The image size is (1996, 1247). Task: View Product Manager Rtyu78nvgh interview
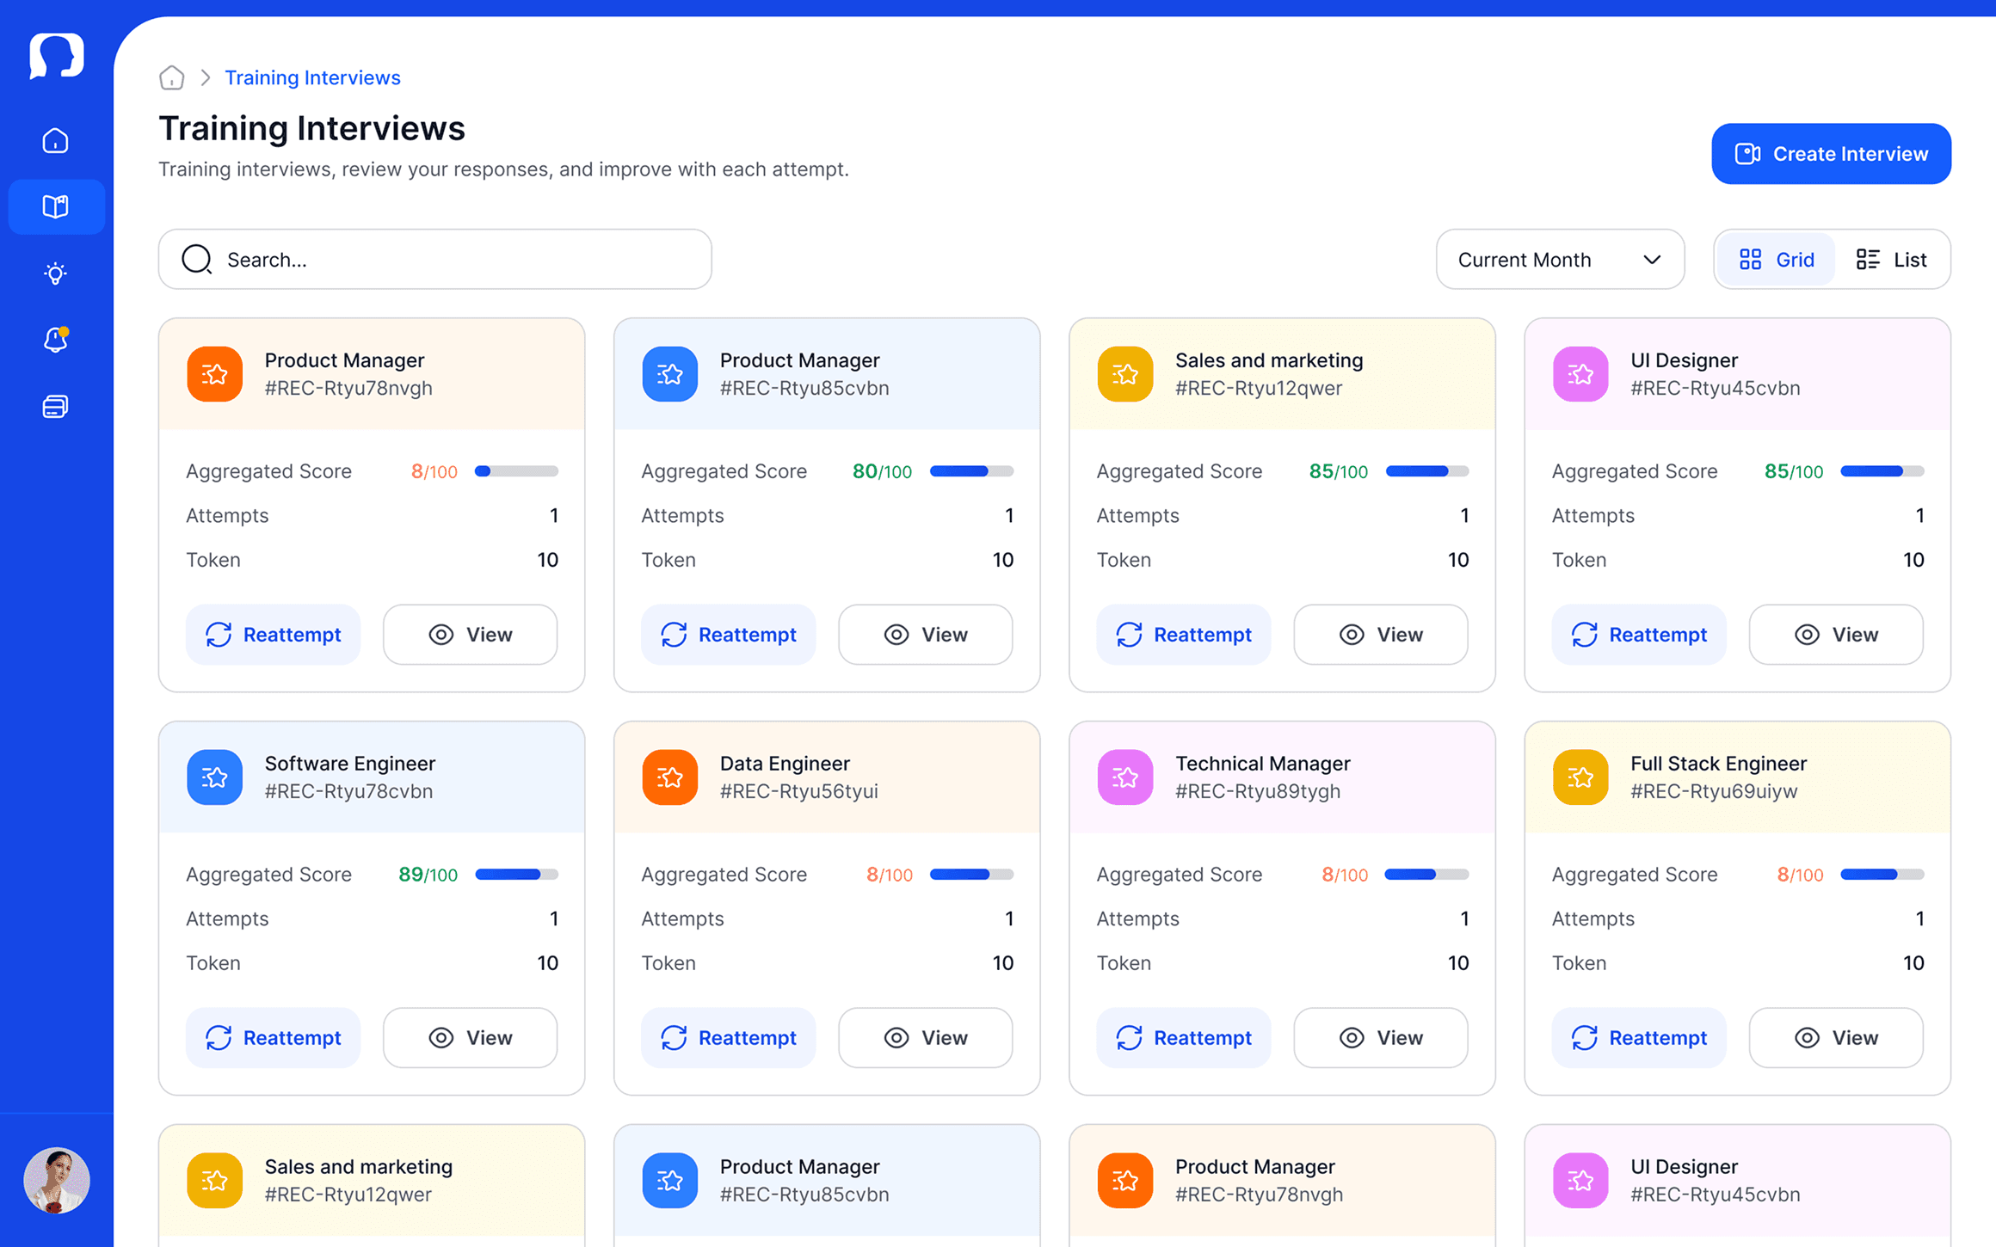[x=470, y=635]
